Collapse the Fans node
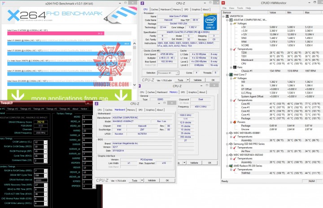This screenshot has width=323, height=208. pos(231,68)
